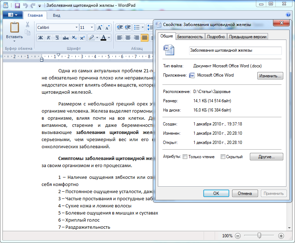This screenshot has height=243, width=295.
Task: Click the file name input field
Action: tap(235, 51)
